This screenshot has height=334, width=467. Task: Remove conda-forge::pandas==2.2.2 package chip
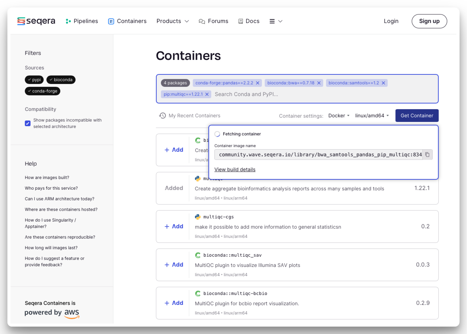(258, 83)
